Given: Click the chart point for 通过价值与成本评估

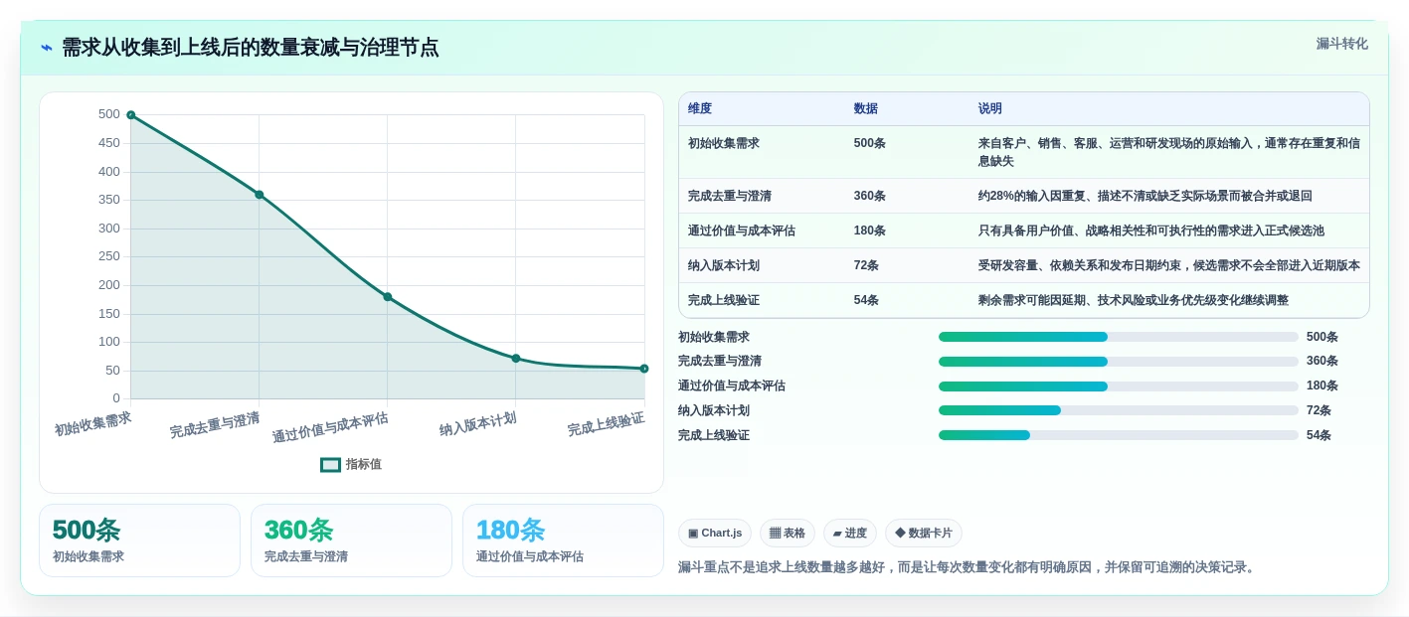Looking at the screenshot, I should pyautogui.click(x=388, y=297).
